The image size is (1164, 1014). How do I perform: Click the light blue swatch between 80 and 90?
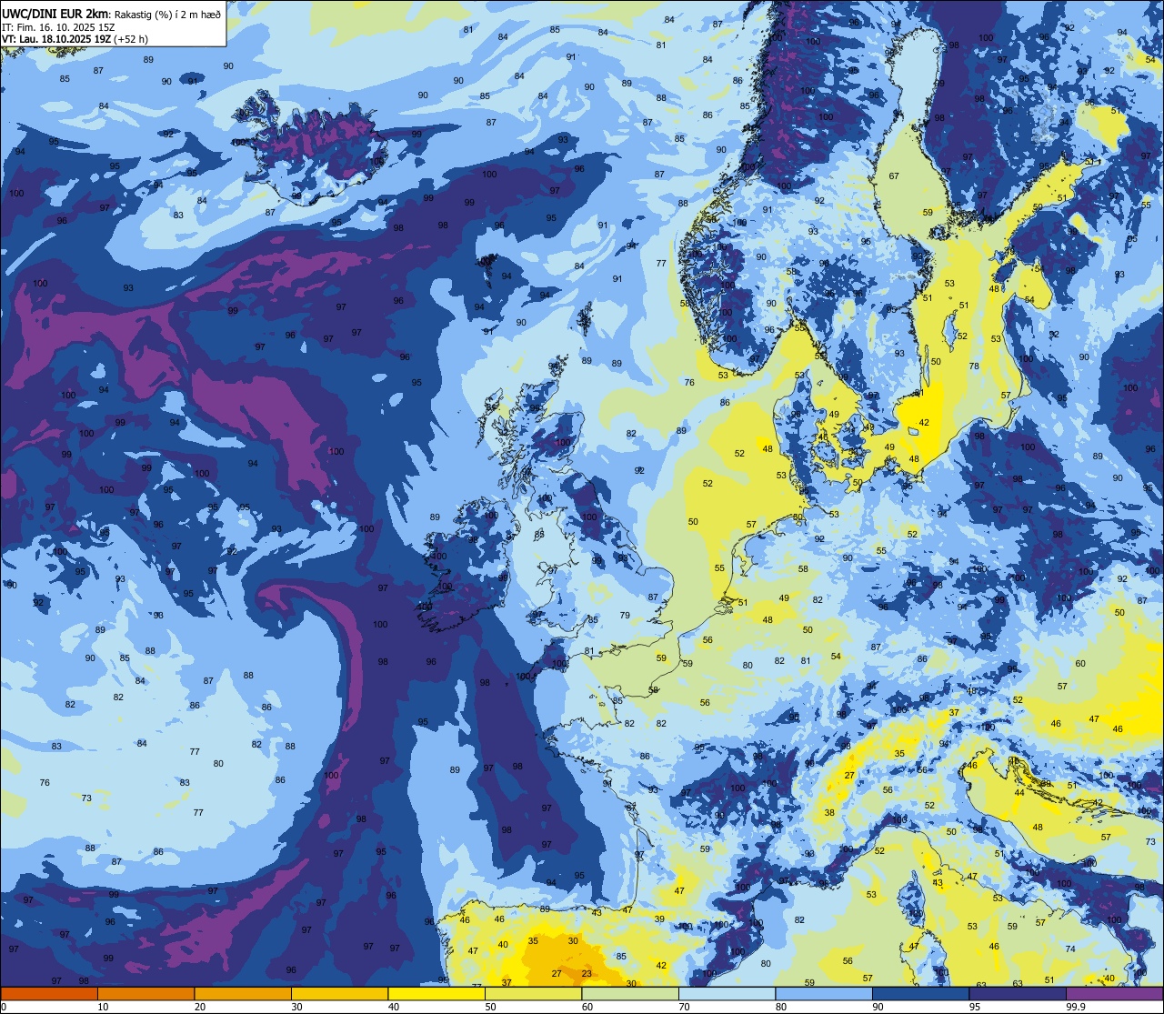pyautogui.click(x=824, y=993)
